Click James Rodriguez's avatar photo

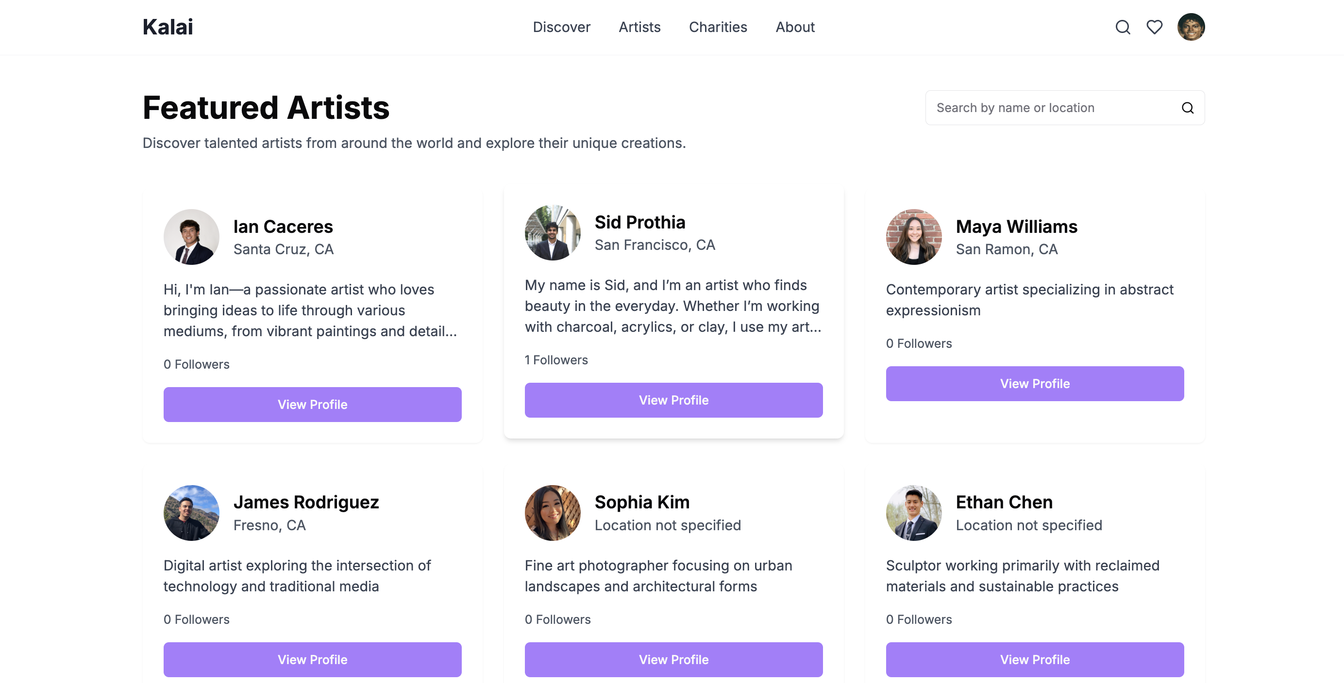click(191, 513)
